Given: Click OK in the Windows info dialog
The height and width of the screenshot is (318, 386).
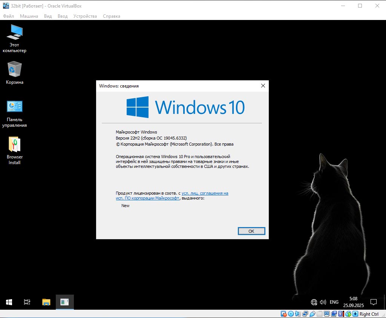Looking at the screenshot, I should coord(251,231).
